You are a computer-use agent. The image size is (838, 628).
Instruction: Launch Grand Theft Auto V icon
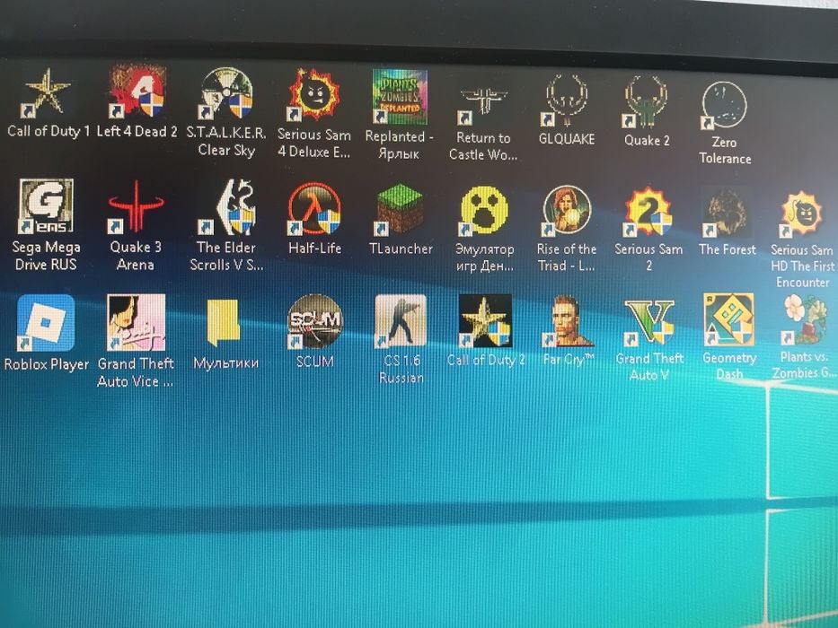click(x=648, y=322)
